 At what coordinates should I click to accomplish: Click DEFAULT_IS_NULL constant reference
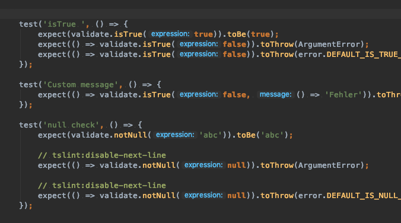tap(364, 196)
